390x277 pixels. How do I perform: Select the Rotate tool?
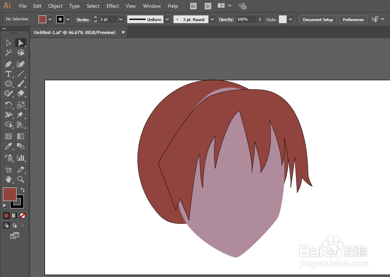click(8, 105)
